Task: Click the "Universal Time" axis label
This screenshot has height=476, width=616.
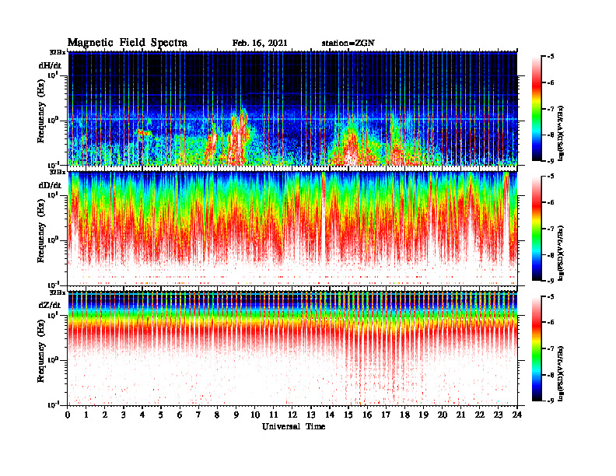Action: (293, 426)
